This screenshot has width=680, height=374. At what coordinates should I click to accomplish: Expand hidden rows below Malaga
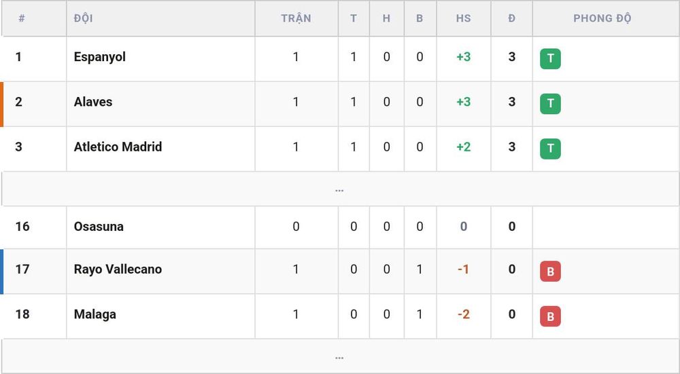pos(340,356)
